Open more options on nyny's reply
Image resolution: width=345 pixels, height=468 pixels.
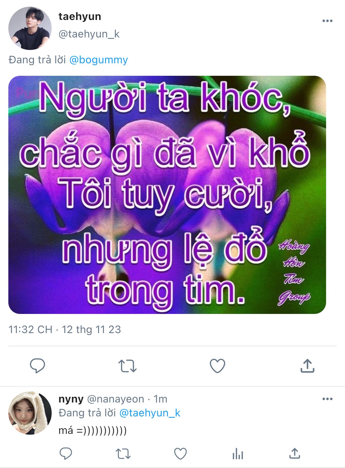click(327, 399)
